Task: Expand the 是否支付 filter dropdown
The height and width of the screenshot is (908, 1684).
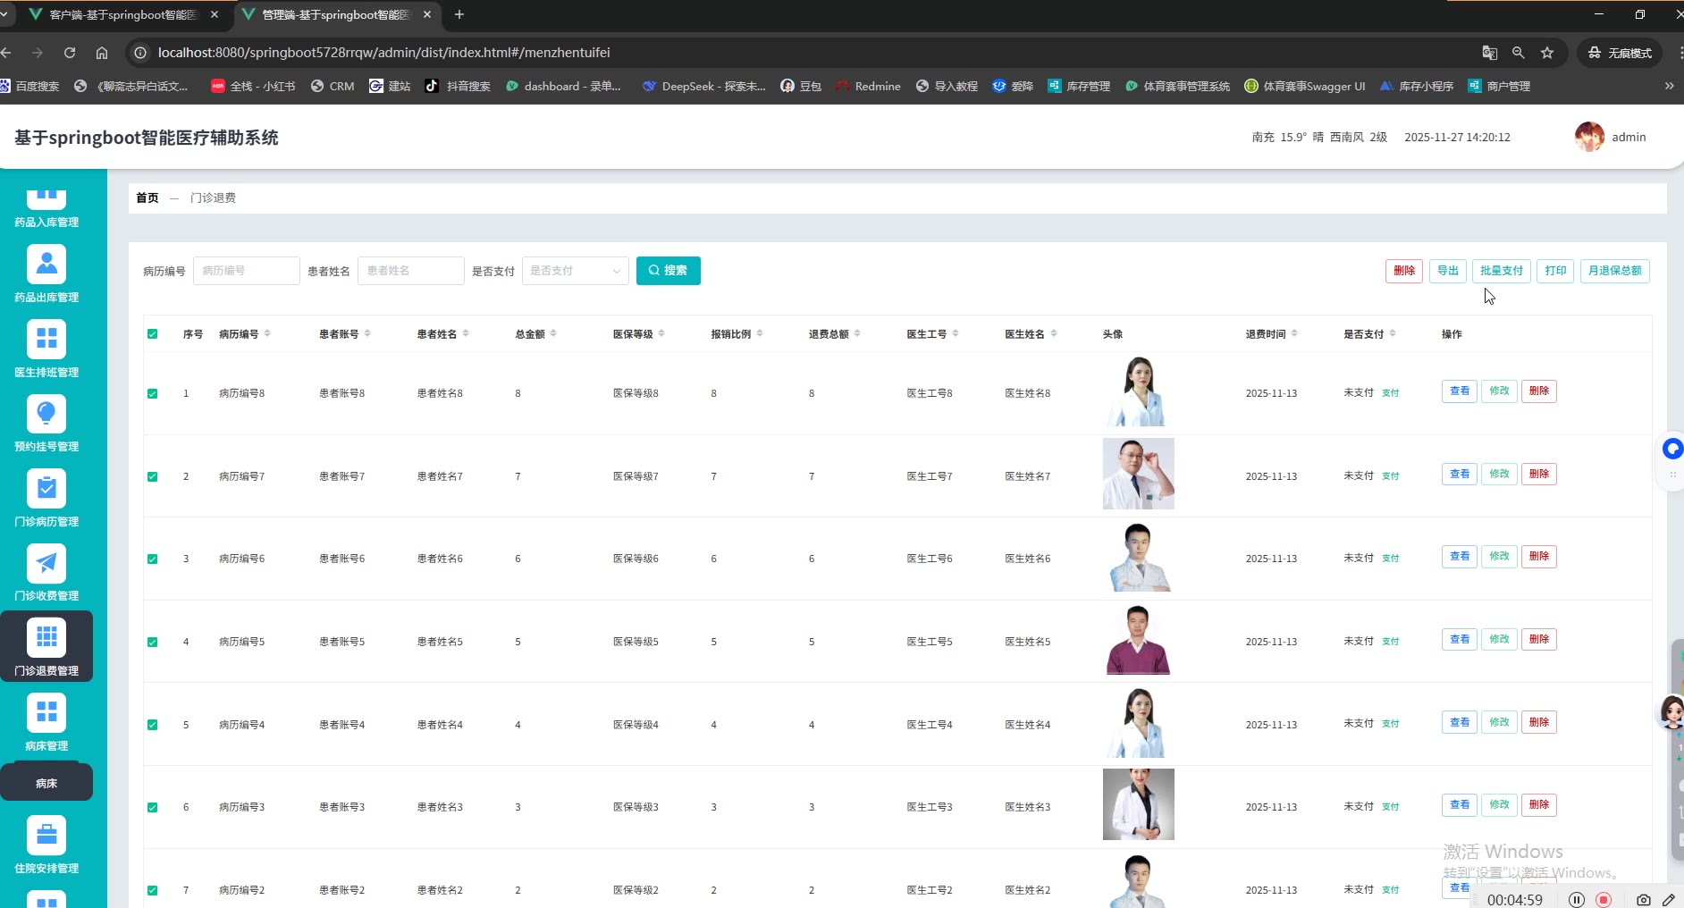Action: point(576,271)
